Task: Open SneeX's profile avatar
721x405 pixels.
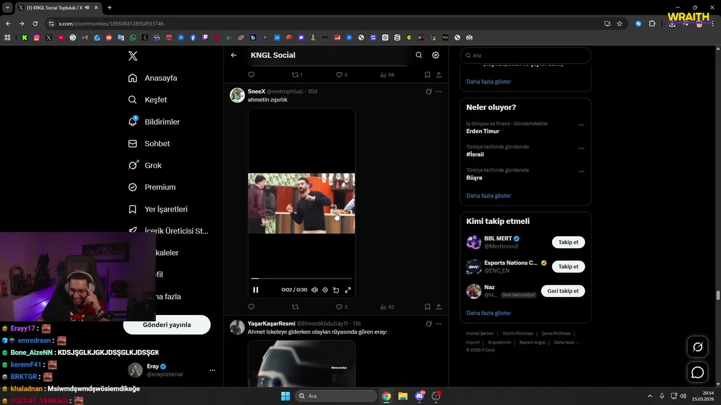Action: coord(237,95)
